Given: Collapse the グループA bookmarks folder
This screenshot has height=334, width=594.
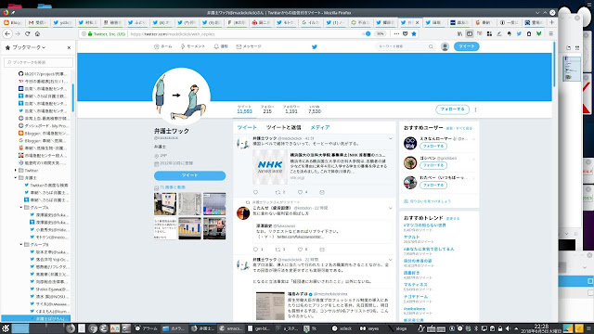Looking at the screenshot, I should [21, 208].
